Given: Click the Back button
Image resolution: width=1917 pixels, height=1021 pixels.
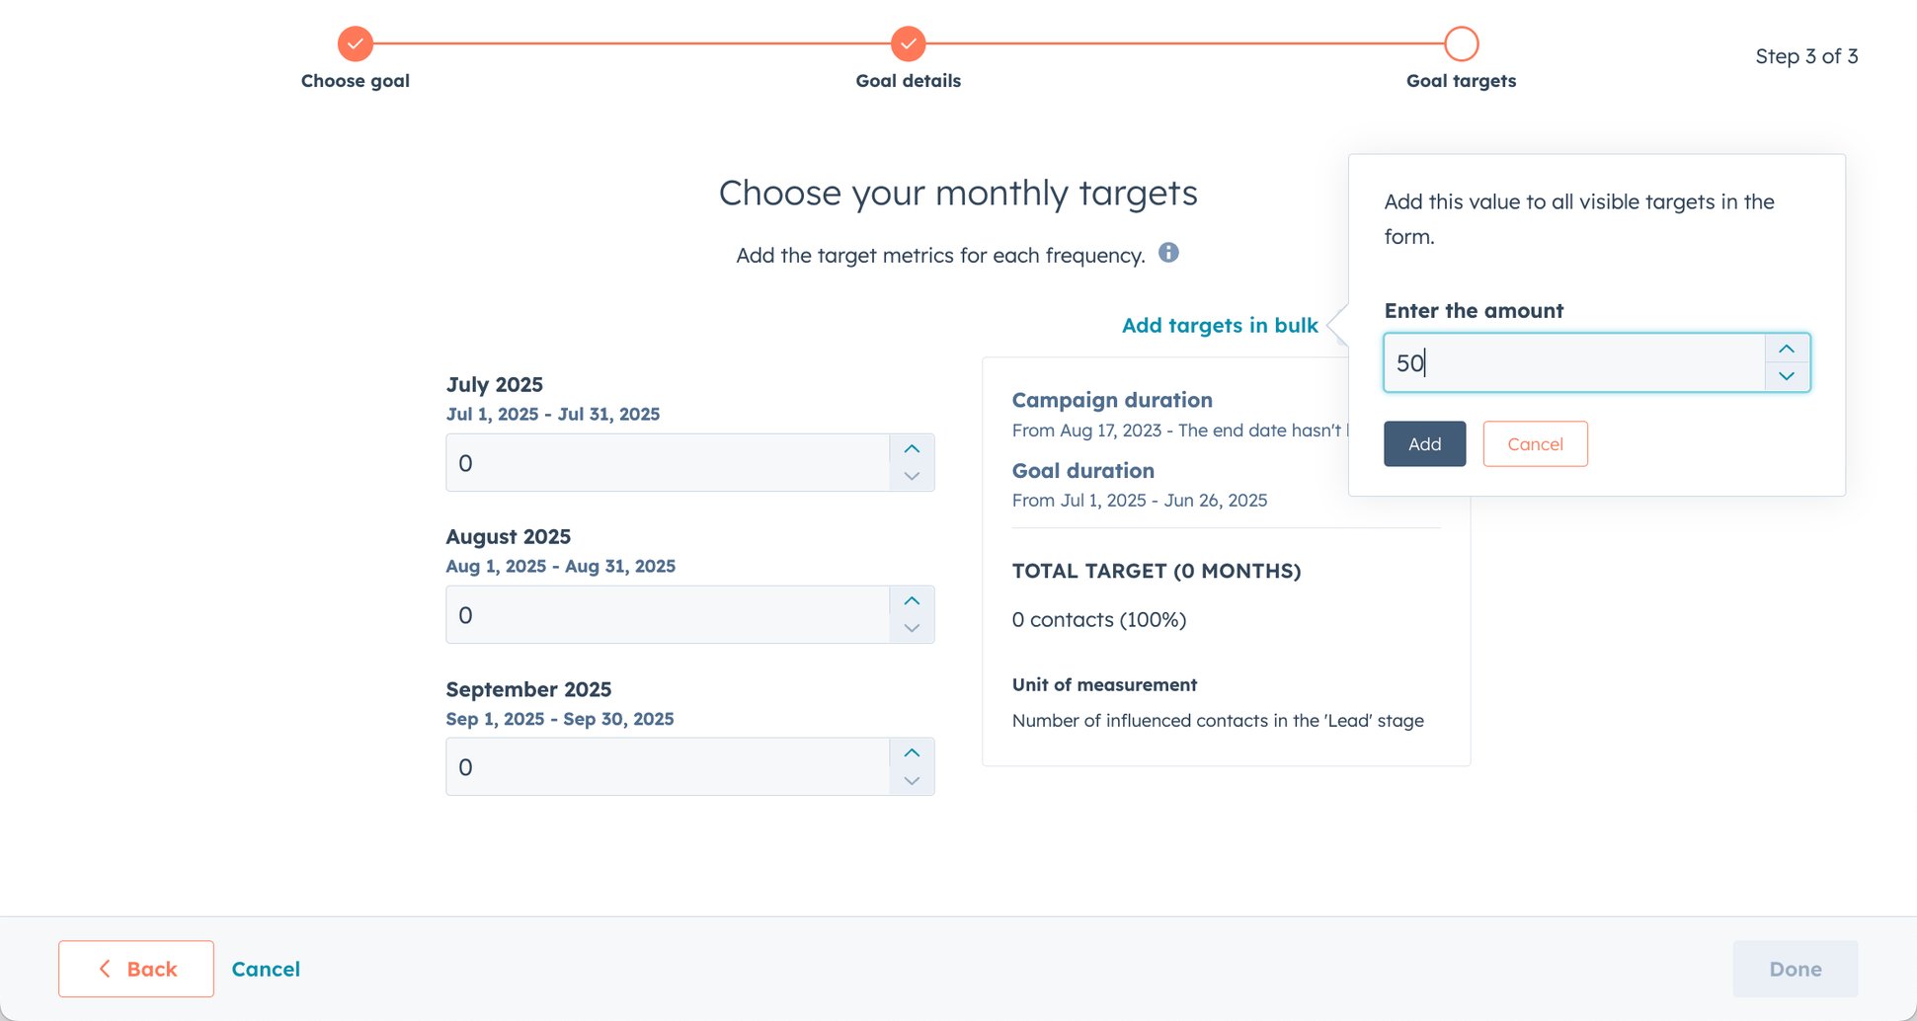Looking at the screenshot, I should click(135, 969).
